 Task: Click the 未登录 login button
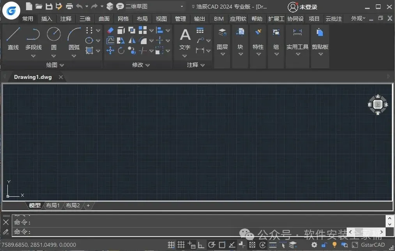tap(303, 7)
